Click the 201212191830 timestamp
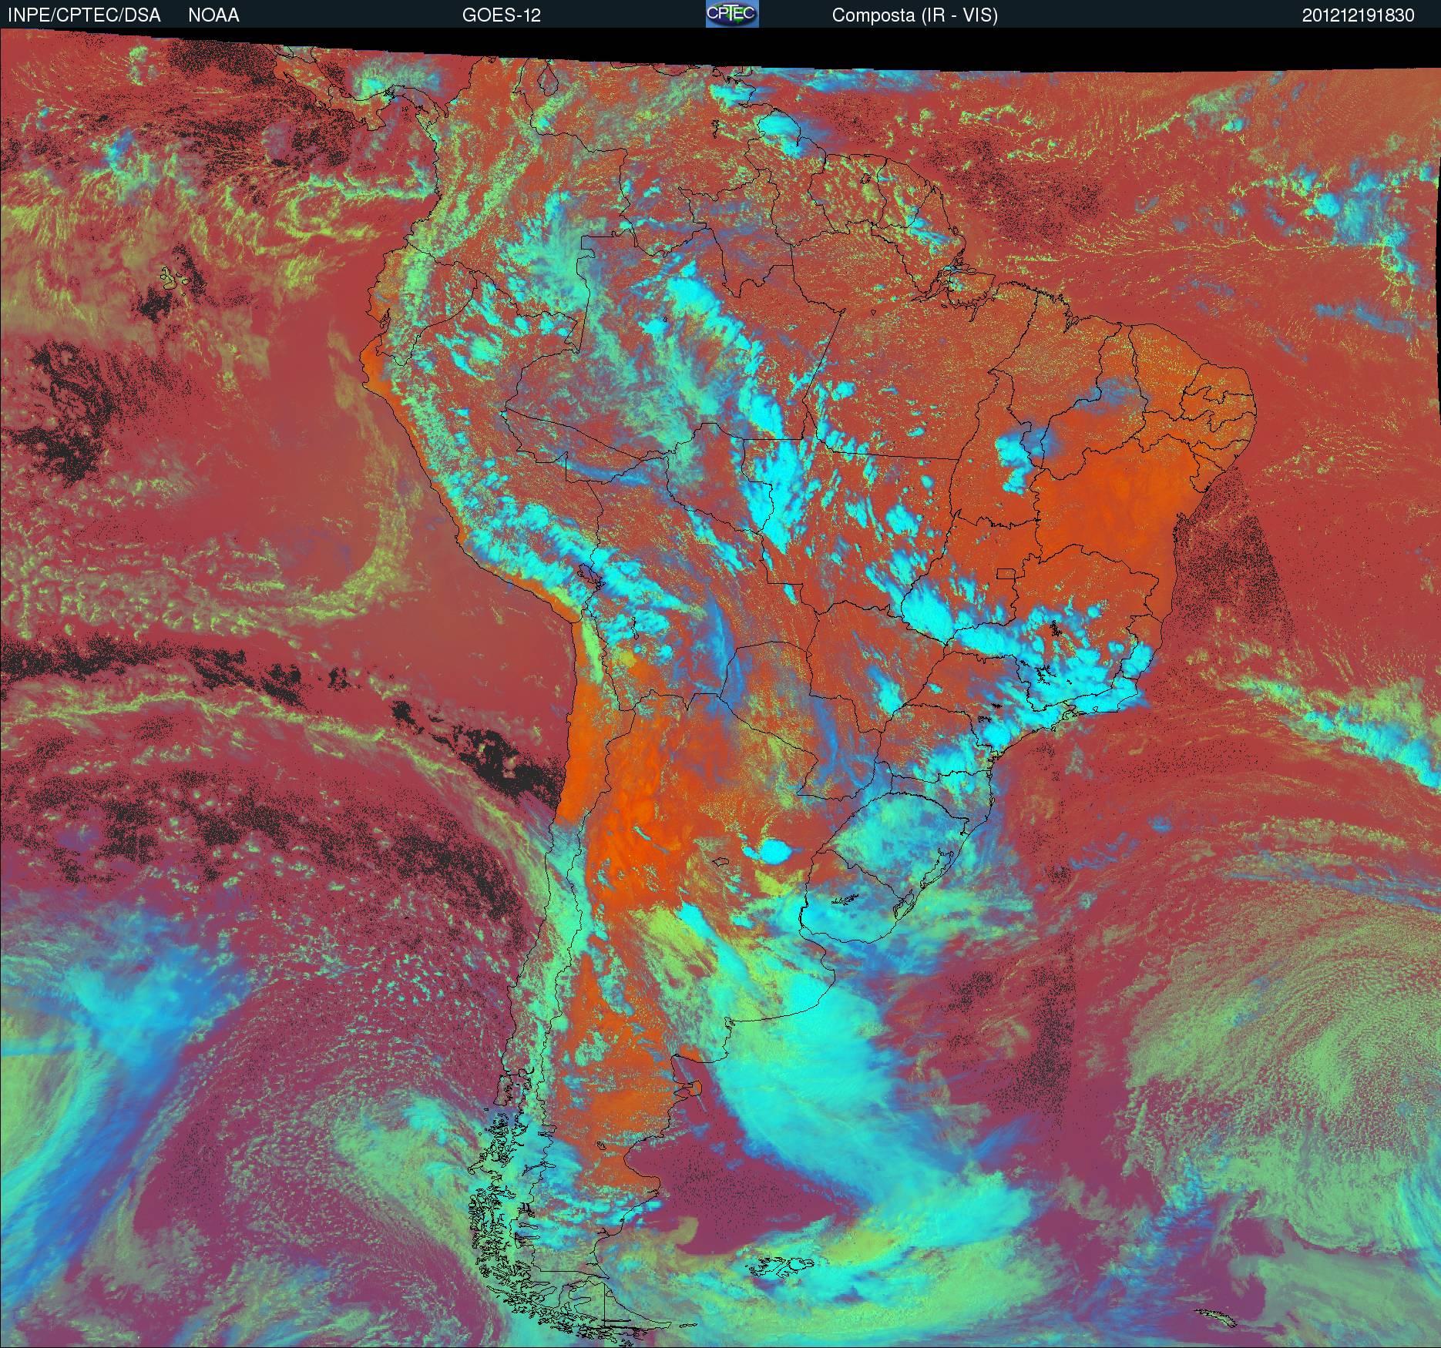 pyautogui.click(x=1359, y=15)
